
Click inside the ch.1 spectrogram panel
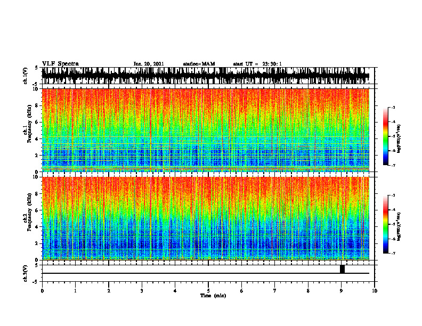coord(206,130)
